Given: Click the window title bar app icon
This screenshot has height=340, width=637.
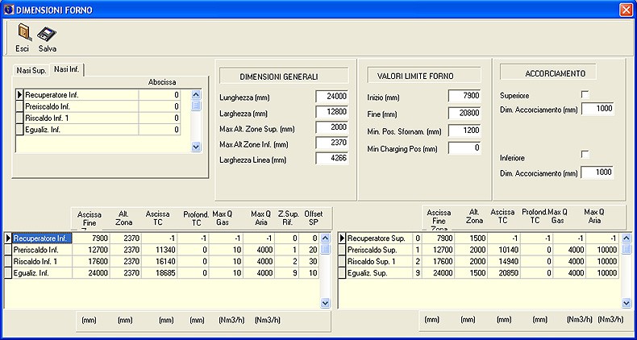Looking at the screenshot, I should [x=9, y=10].
